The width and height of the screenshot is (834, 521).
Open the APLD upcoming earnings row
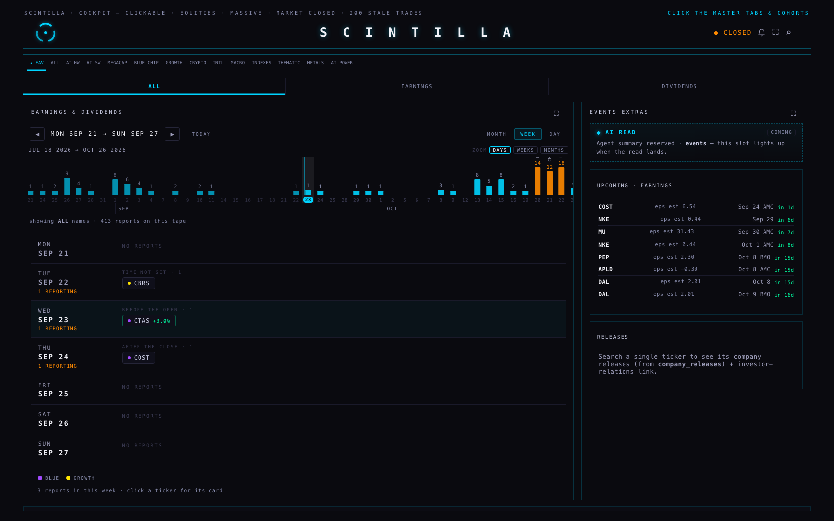[x=696, y=269]
